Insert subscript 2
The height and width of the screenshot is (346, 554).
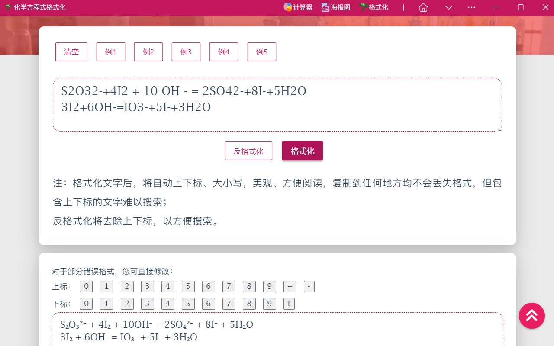tap(127, 304)
